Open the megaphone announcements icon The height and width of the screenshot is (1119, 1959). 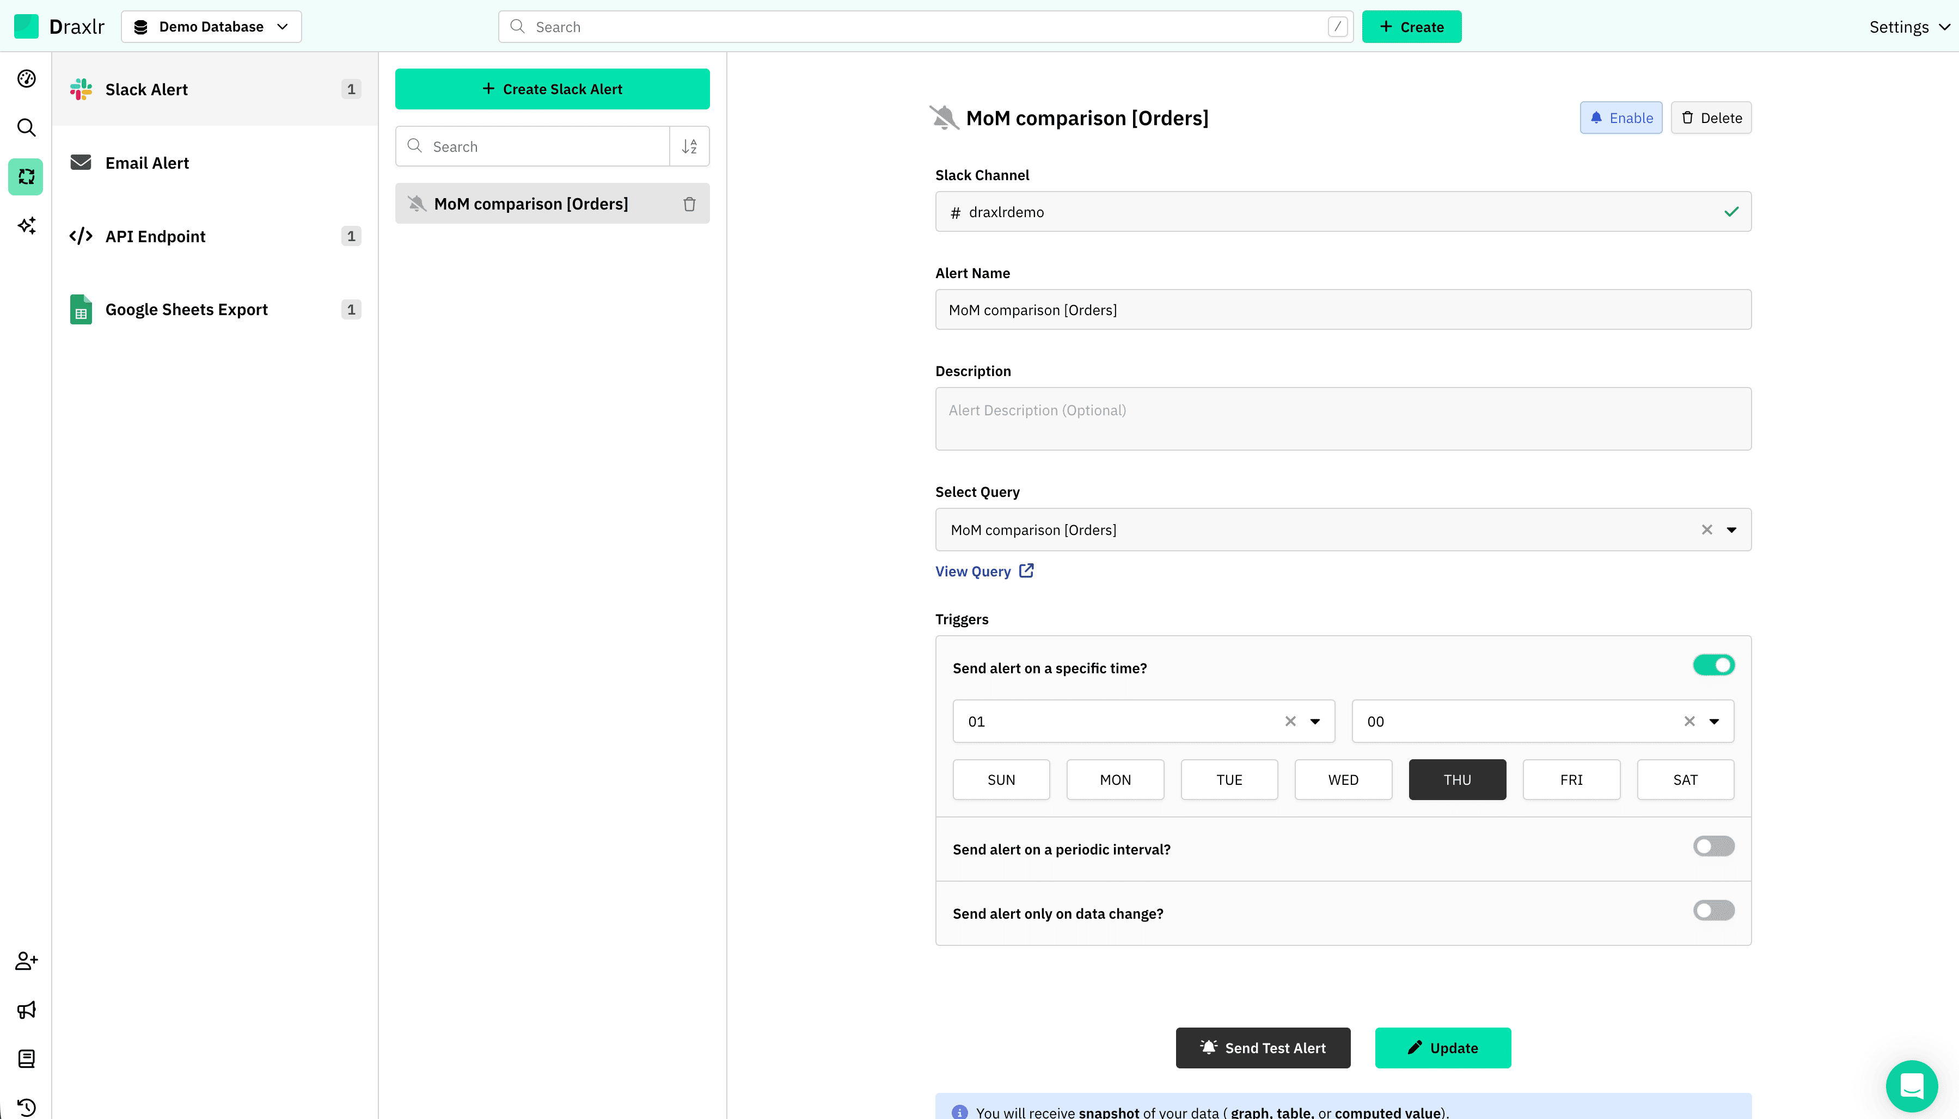[x=26, y=1010]
